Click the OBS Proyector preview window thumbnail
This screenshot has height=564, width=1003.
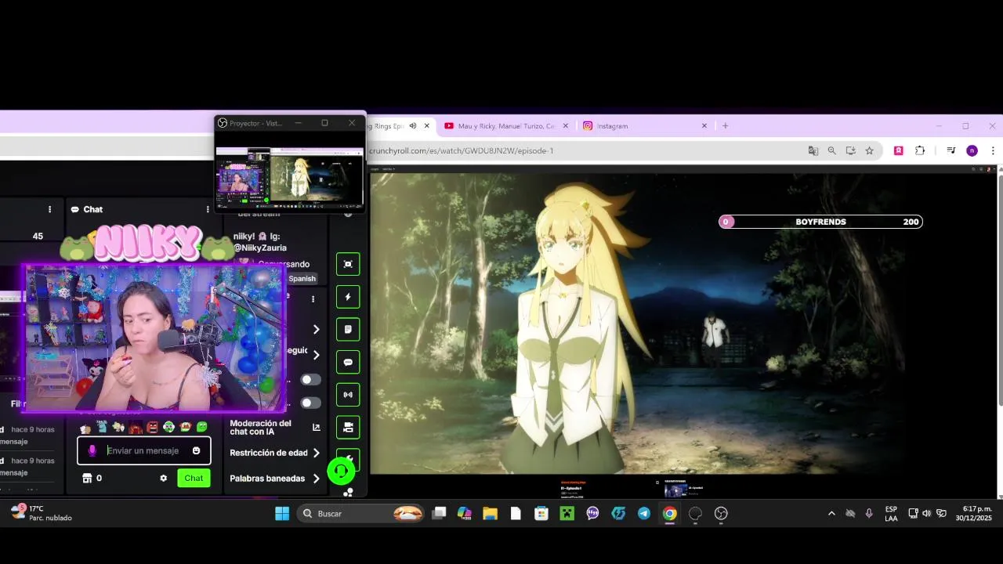pos(289,177)
